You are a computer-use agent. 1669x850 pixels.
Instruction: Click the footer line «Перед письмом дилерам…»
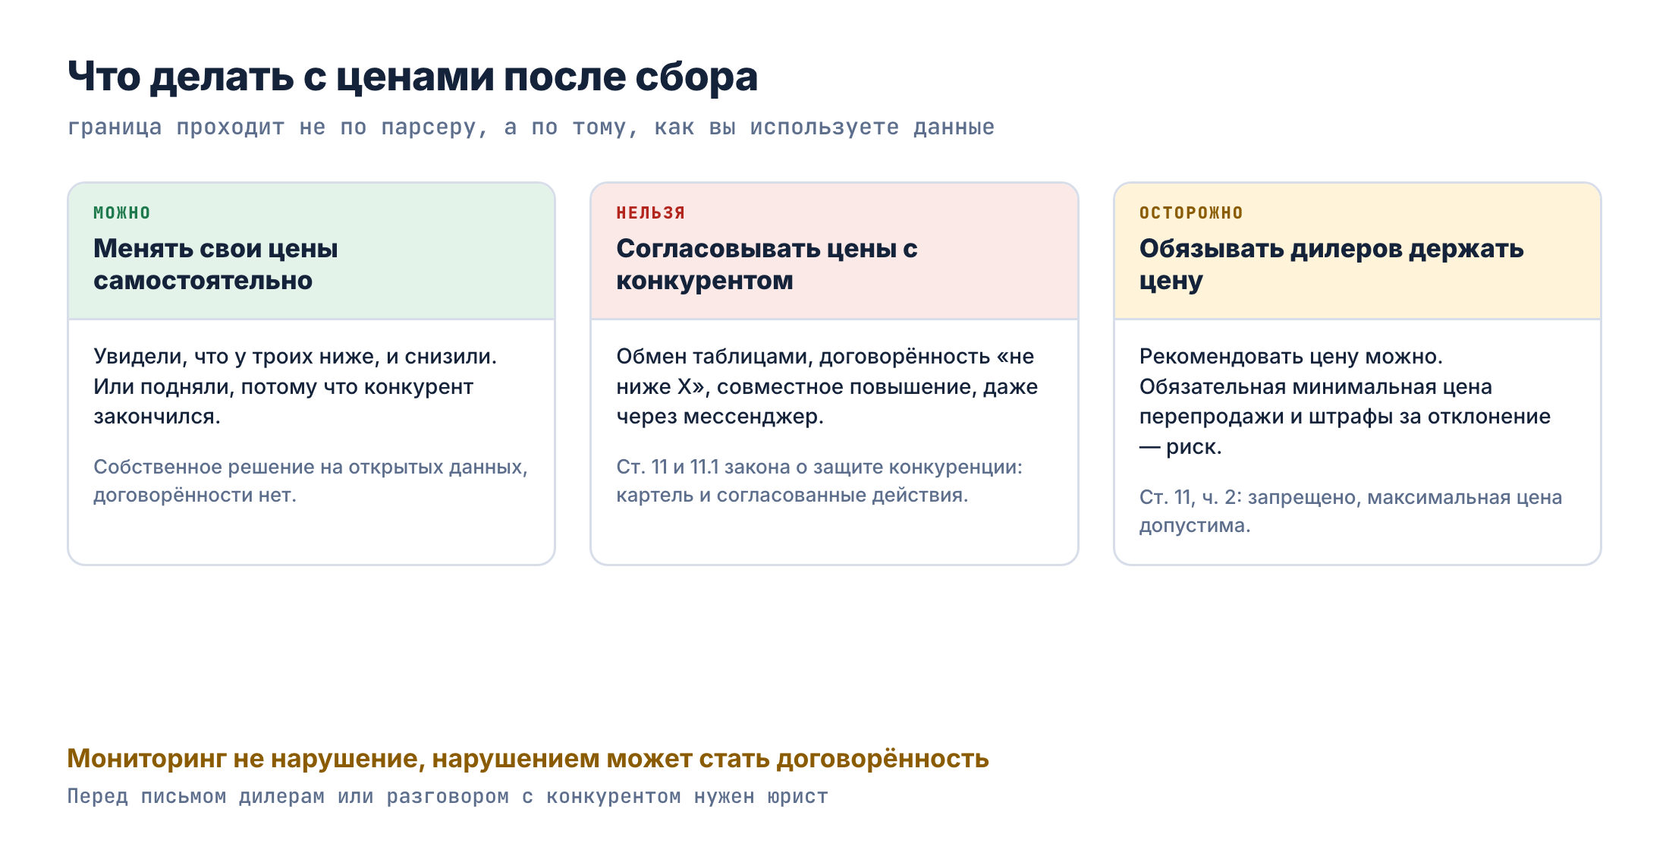pyautogui.click(x=448, y=796)
